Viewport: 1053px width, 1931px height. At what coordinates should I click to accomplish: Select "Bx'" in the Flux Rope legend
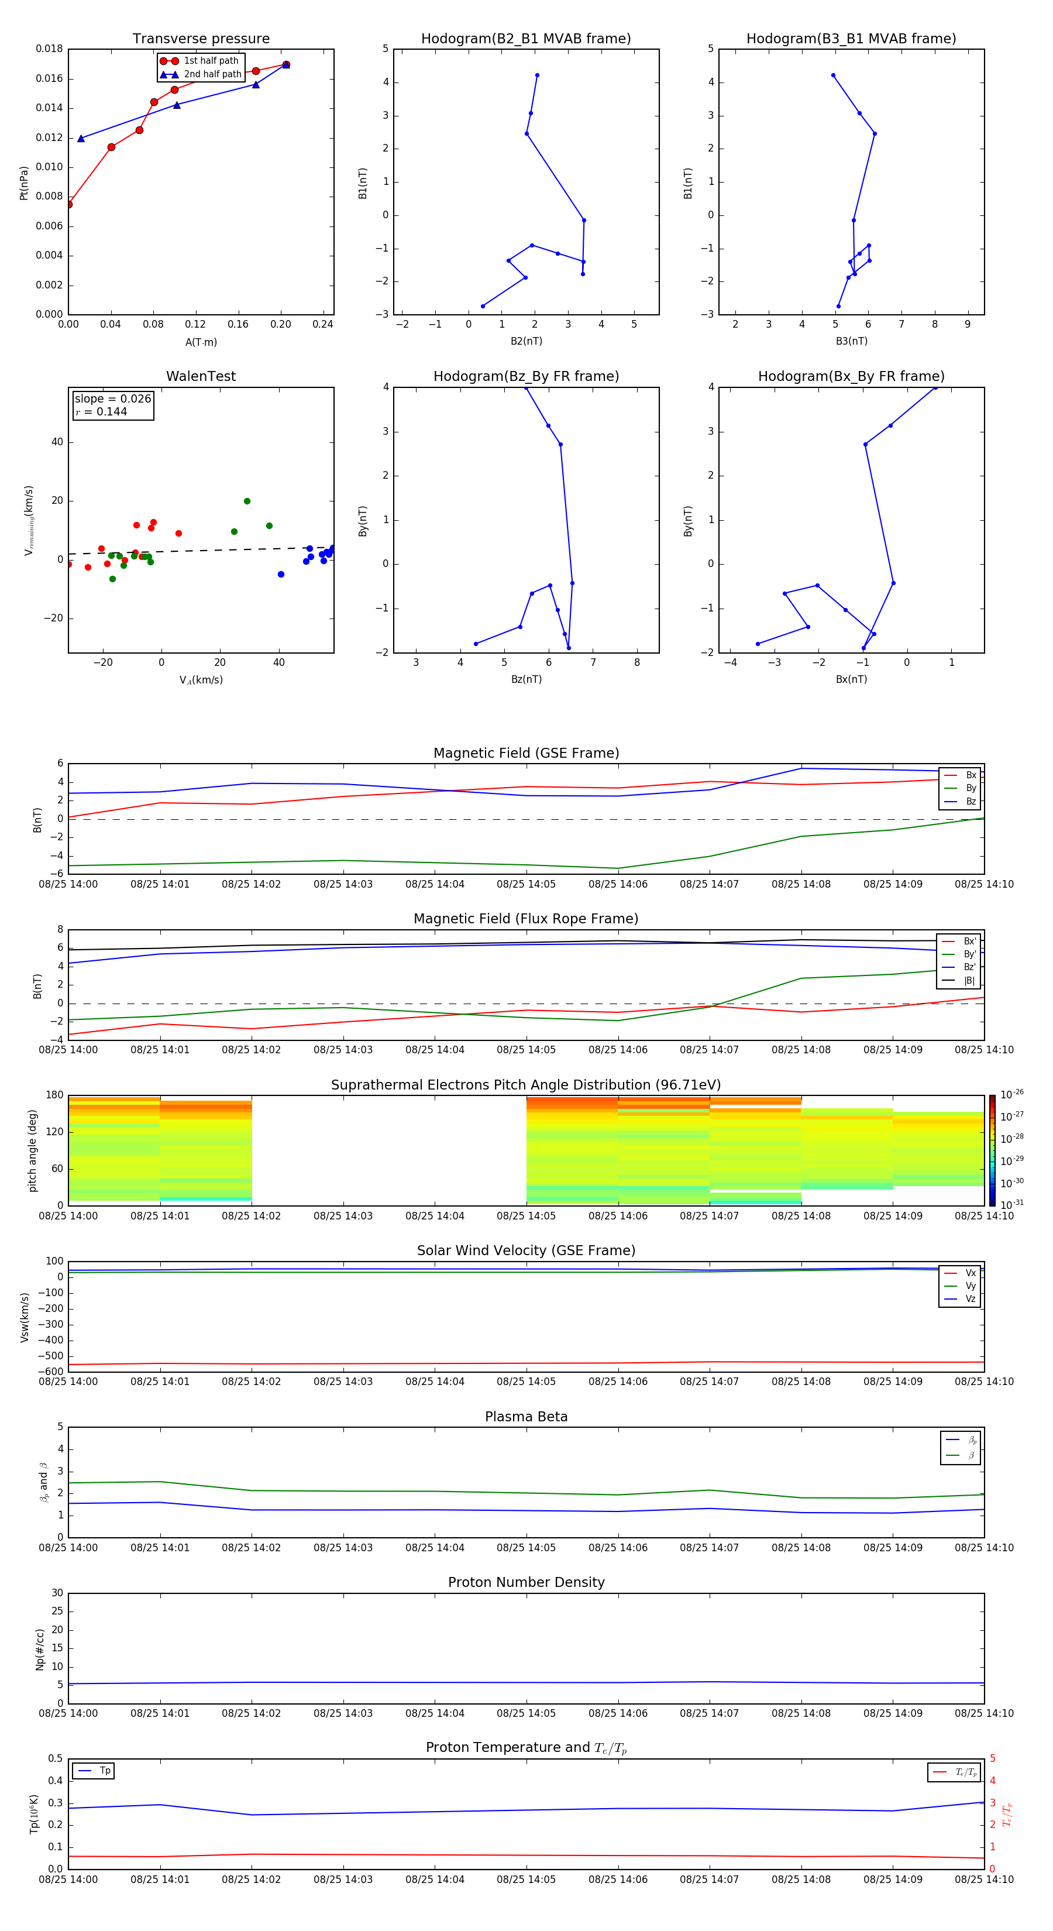pos(959,942)
